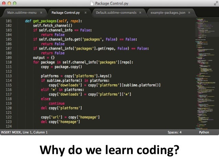Toggle fullscreen with the title bar arrows icon
The image size is (219, 164).
(x=216, y=3)
